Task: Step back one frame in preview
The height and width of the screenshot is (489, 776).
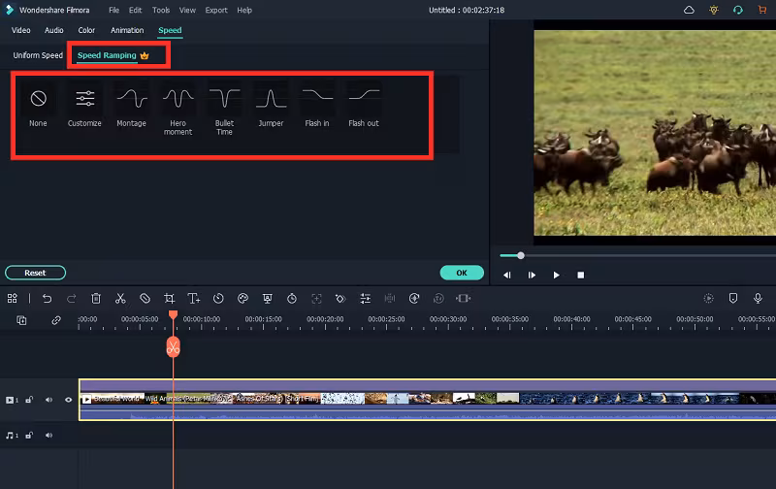Action: point(506,275)
